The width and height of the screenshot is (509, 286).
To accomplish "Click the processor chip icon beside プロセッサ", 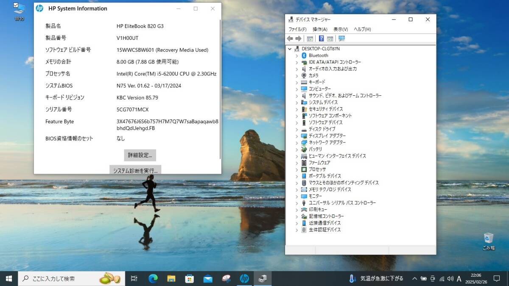I will pyautogui.click(x=304, y=169).
